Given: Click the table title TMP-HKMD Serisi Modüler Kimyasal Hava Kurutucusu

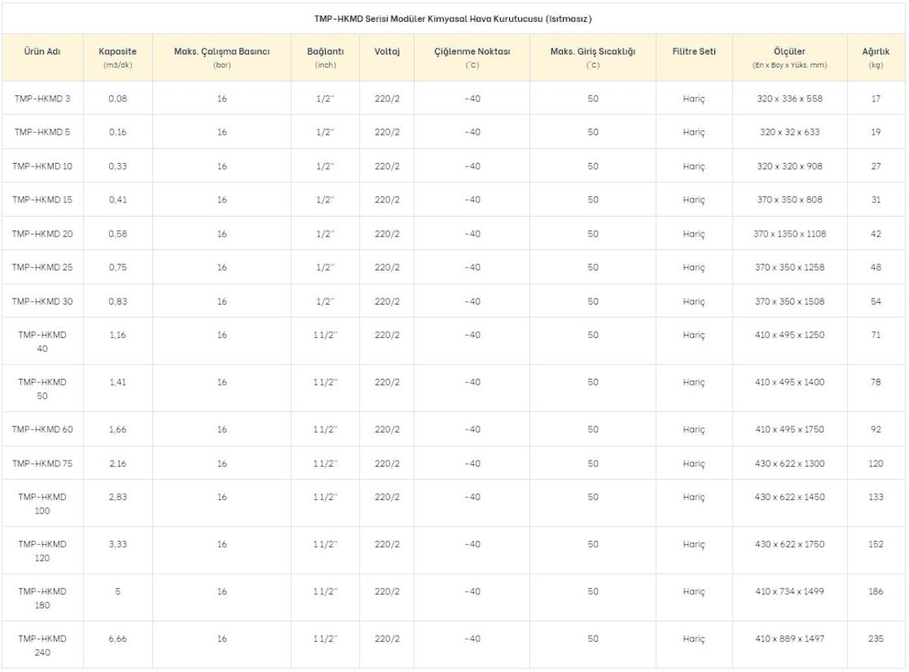Looking at the screenshot, I should (x=453, y=18).
